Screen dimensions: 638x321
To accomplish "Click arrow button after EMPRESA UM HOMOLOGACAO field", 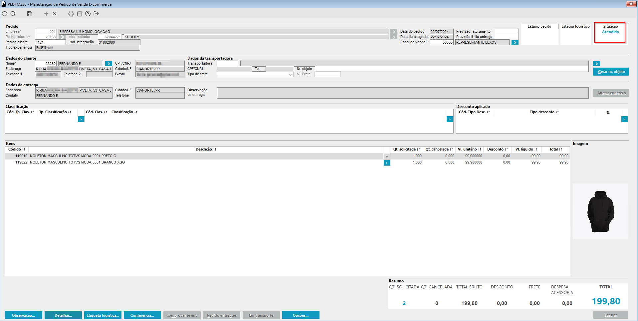I will click(394, 32).
